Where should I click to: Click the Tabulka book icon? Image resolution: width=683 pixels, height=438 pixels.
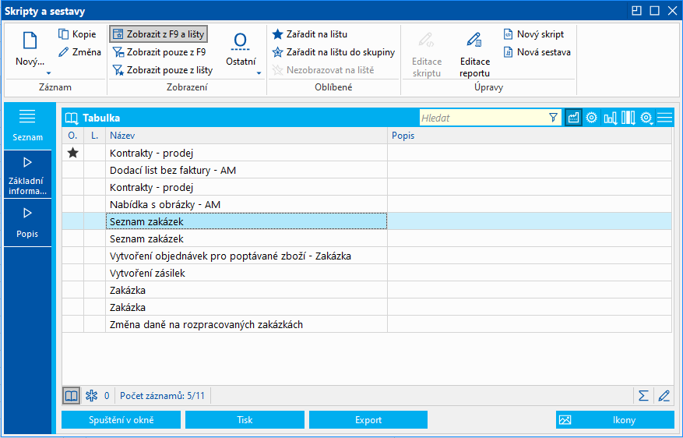72,118
